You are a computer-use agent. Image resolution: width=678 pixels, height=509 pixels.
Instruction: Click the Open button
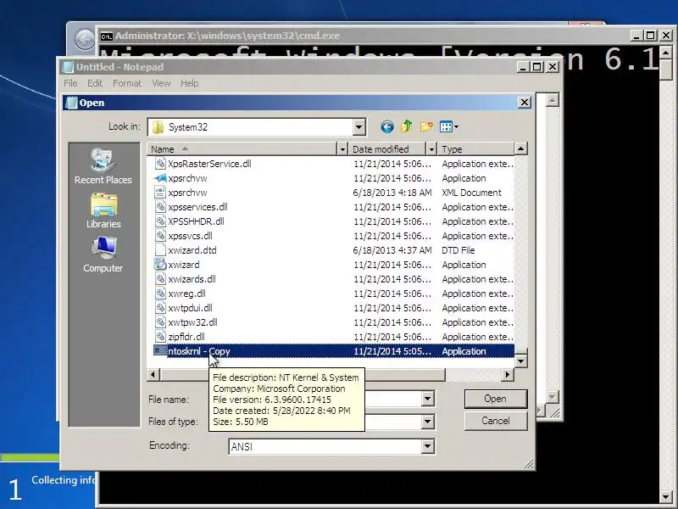point(496,399)
